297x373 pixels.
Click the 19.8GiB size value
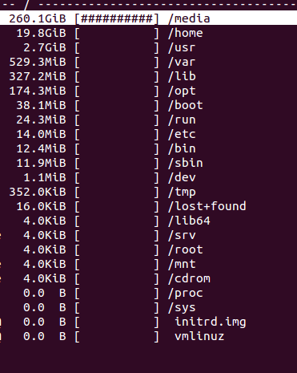pos(41,33)
